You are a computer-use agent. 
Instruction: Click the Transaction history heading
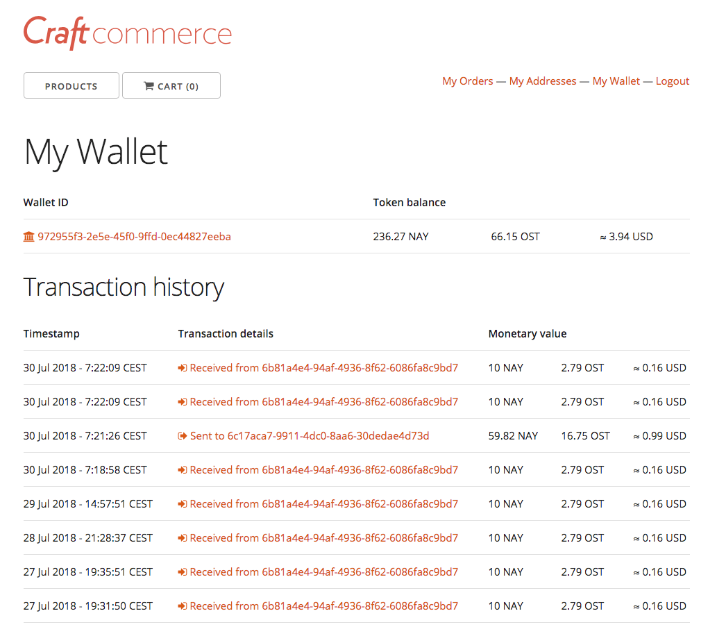pyautogui.click(x=124, y=287)
